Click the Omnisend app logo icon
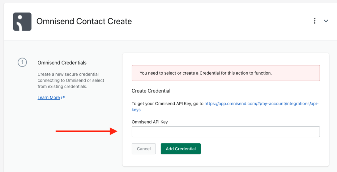The image size is (337, 172). pos(22,22)
